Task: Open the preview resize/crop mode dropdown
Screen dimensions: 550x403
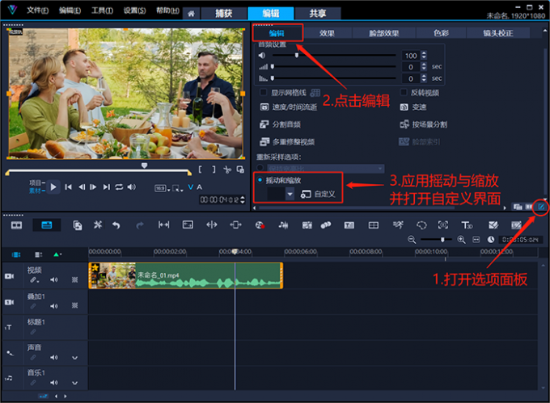Action: [178, 188]
